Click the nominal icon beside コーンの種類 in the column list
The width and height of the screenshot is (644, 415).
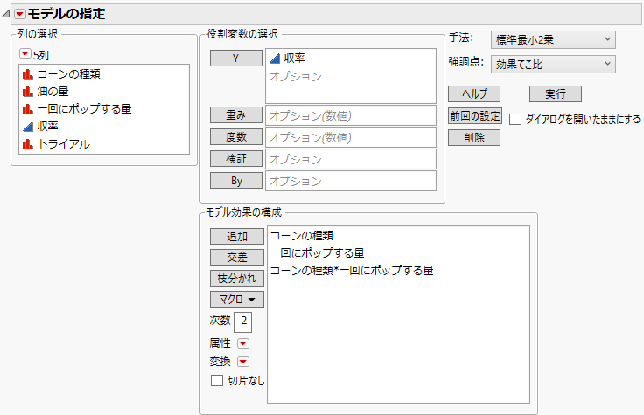28,74
